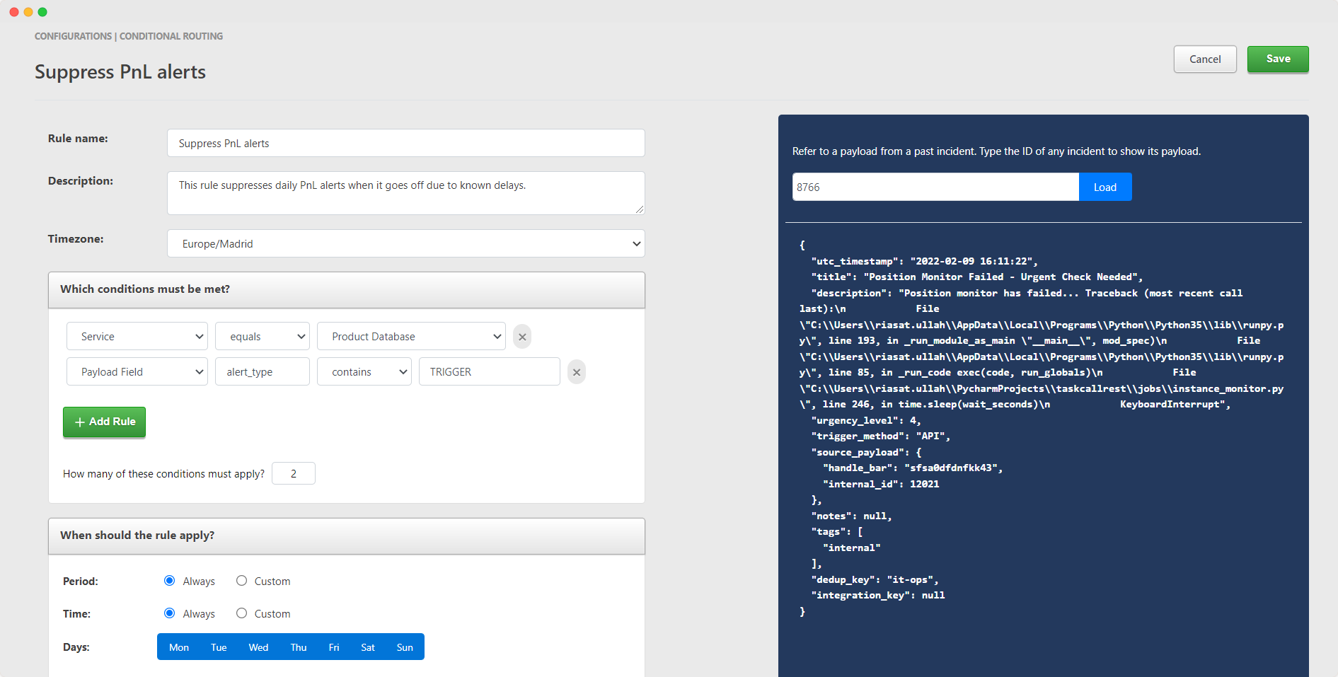
Task: Select Always for Period
Action: [170, 581]
